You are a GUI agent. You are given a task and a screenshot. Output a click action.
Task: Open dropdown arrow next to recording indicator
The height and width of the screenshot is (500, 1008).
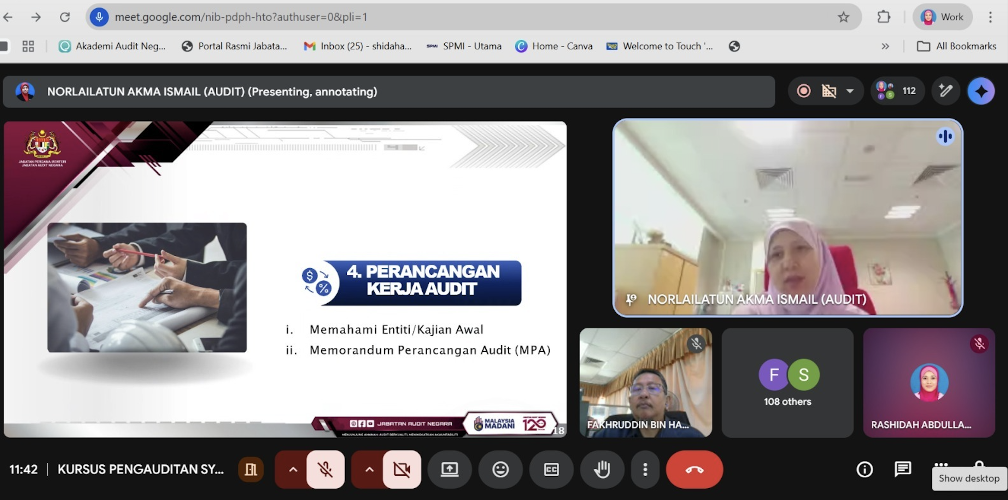(x=850, y=91)
